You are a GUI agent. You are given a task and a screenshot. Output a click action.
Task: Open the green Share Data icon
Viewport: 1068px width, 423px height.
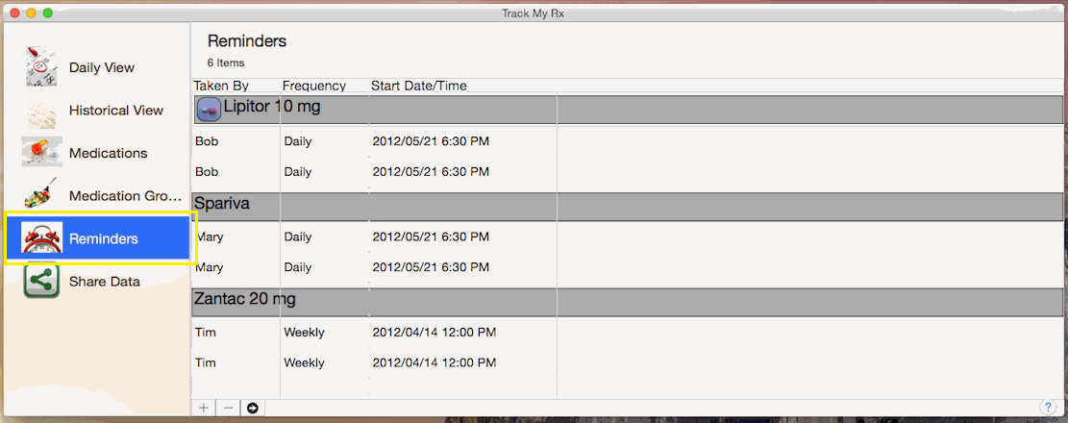pyautogui.click(x=41, y=281)
